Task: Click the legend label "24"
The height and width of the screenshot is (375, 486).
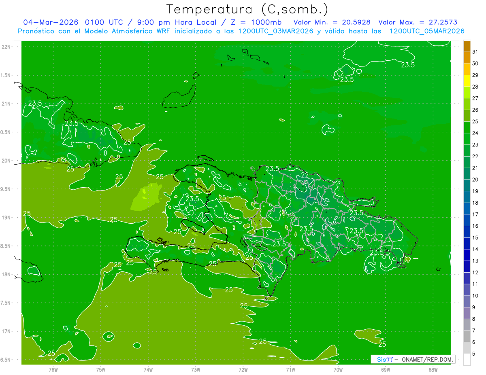Action: (475, 133)
